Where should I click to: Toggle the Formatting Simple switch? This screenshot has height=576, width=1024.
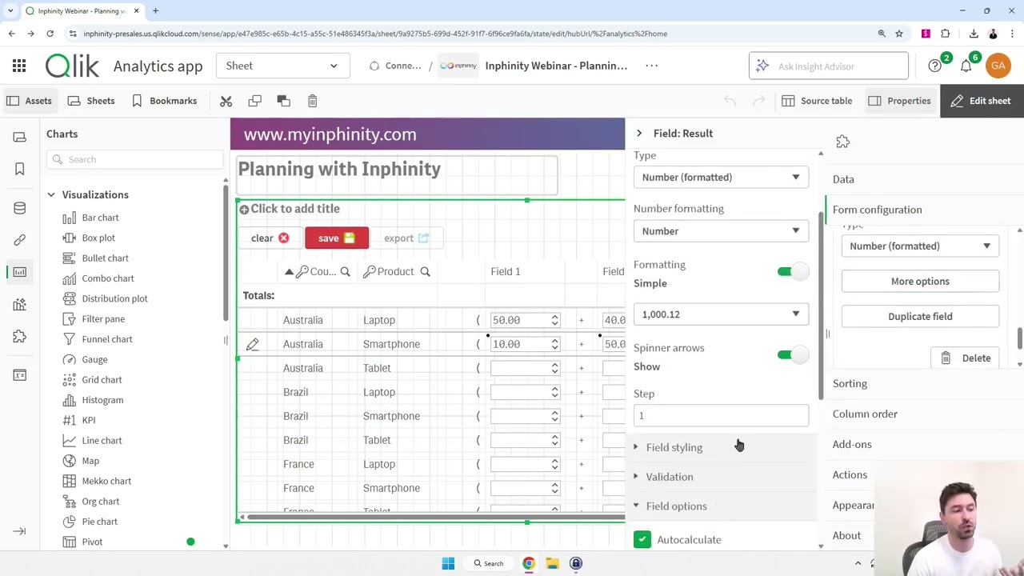coord(791,272)
